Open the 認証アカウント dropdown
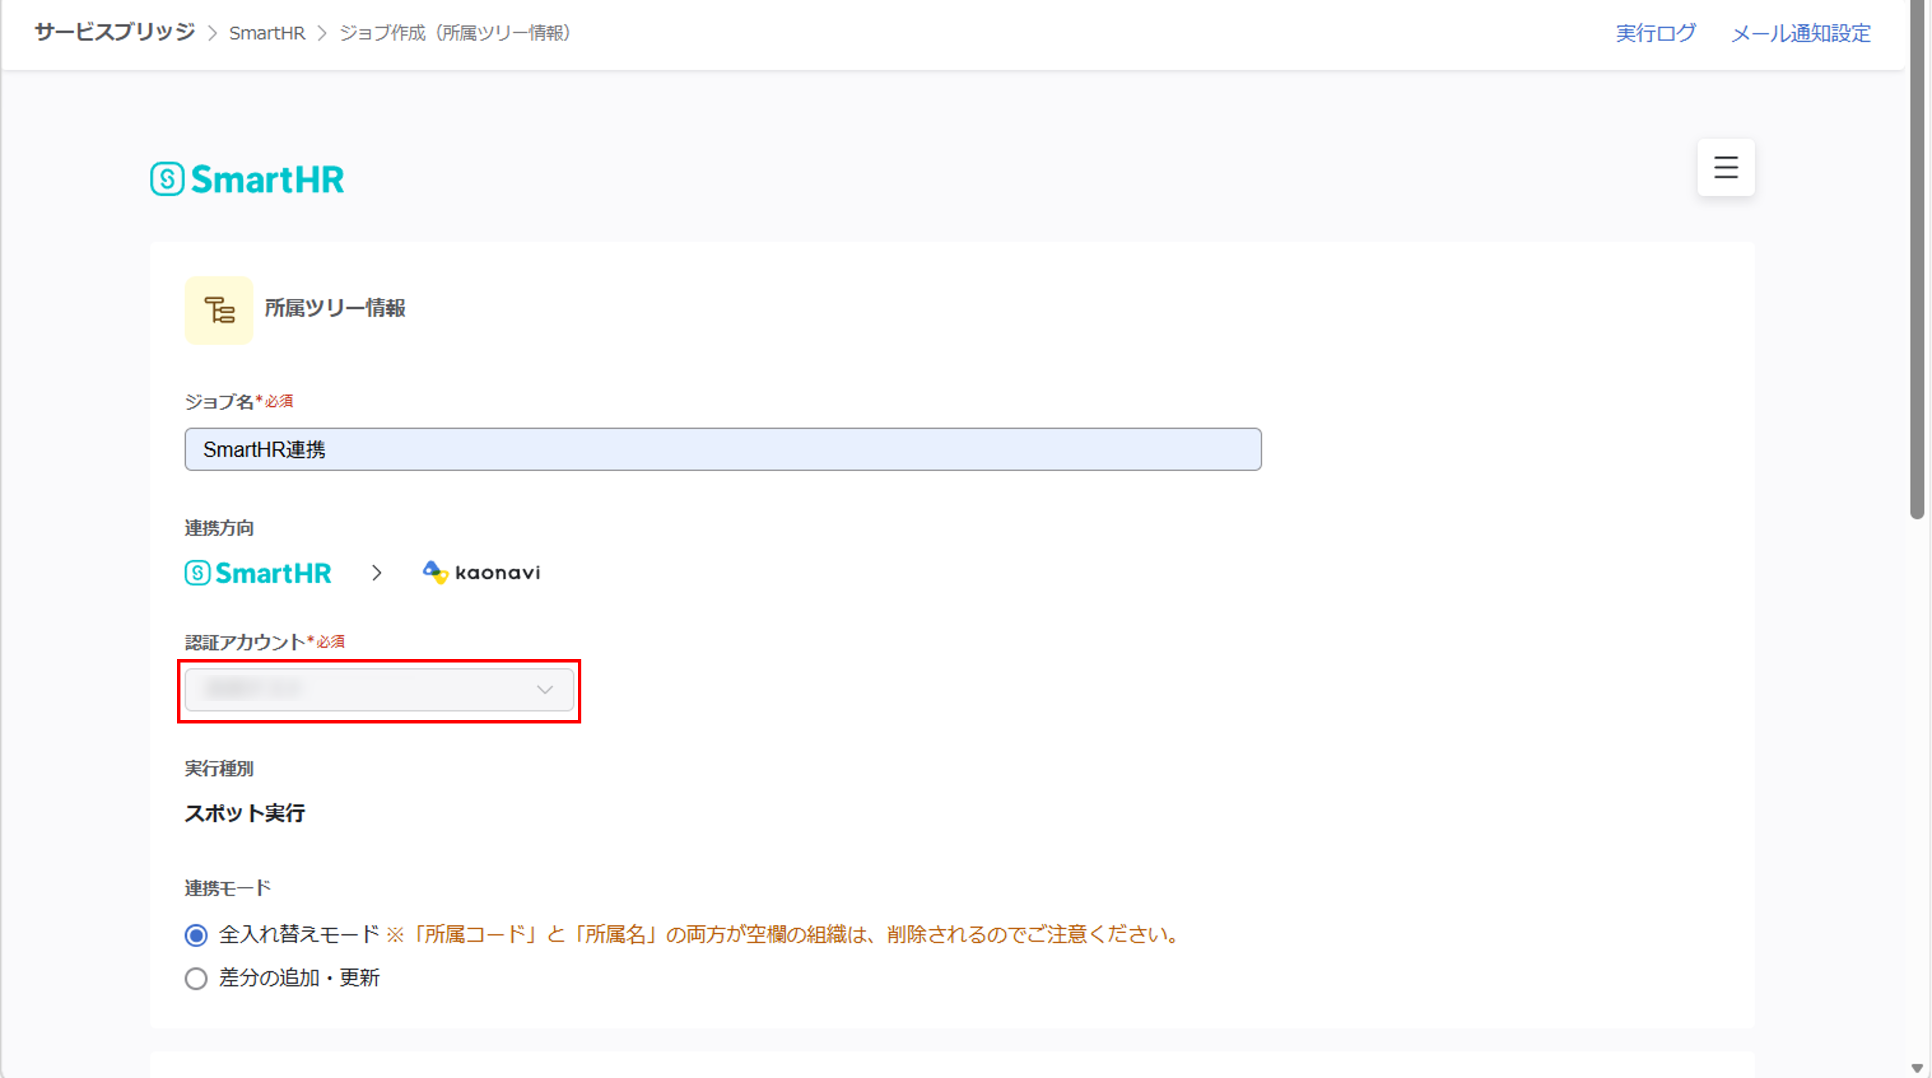This screenshot has width=1932, height=1078. click(x=379, y=690)
